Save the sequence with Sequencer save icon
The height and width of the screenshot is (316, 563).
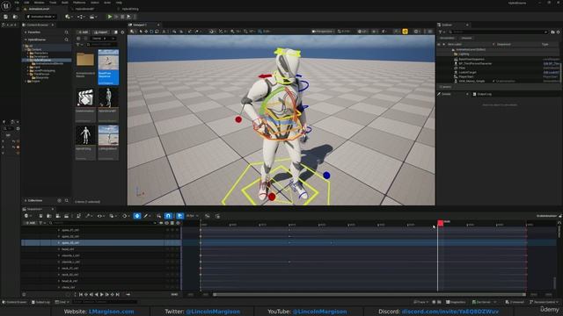click(x=40, y=216)
